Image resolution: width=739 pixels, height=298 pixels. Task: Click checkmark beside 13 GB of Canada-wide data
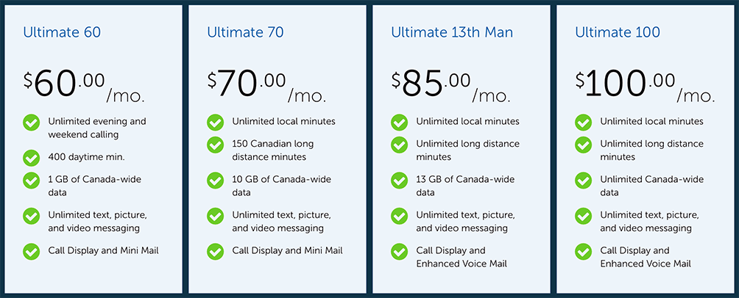tap(399, 181)
